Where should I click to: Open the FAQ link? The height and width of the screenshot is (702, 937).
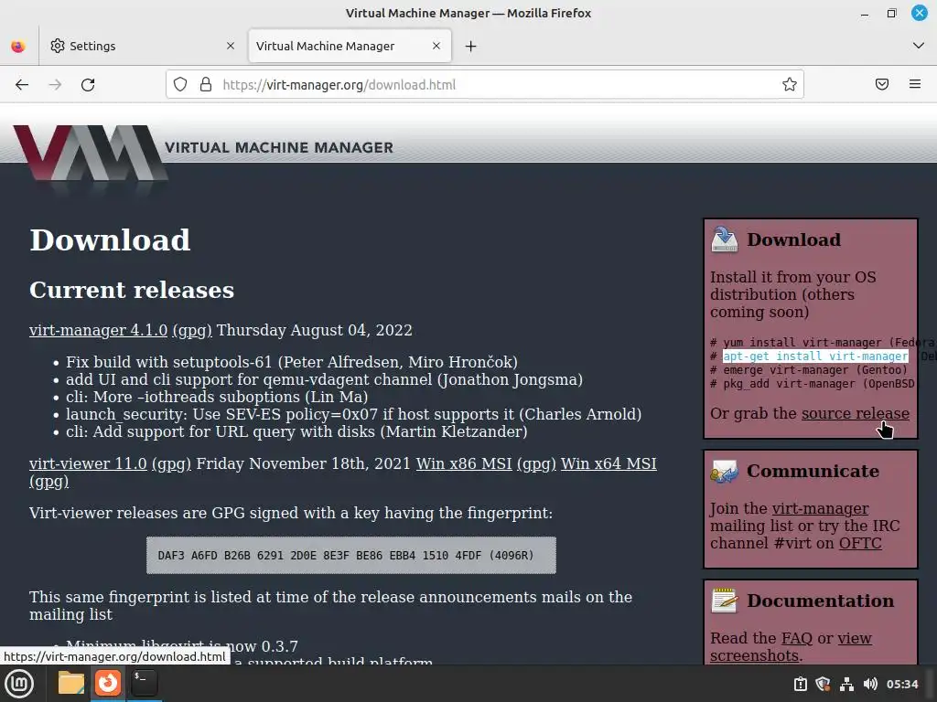(x=797, y=638)
